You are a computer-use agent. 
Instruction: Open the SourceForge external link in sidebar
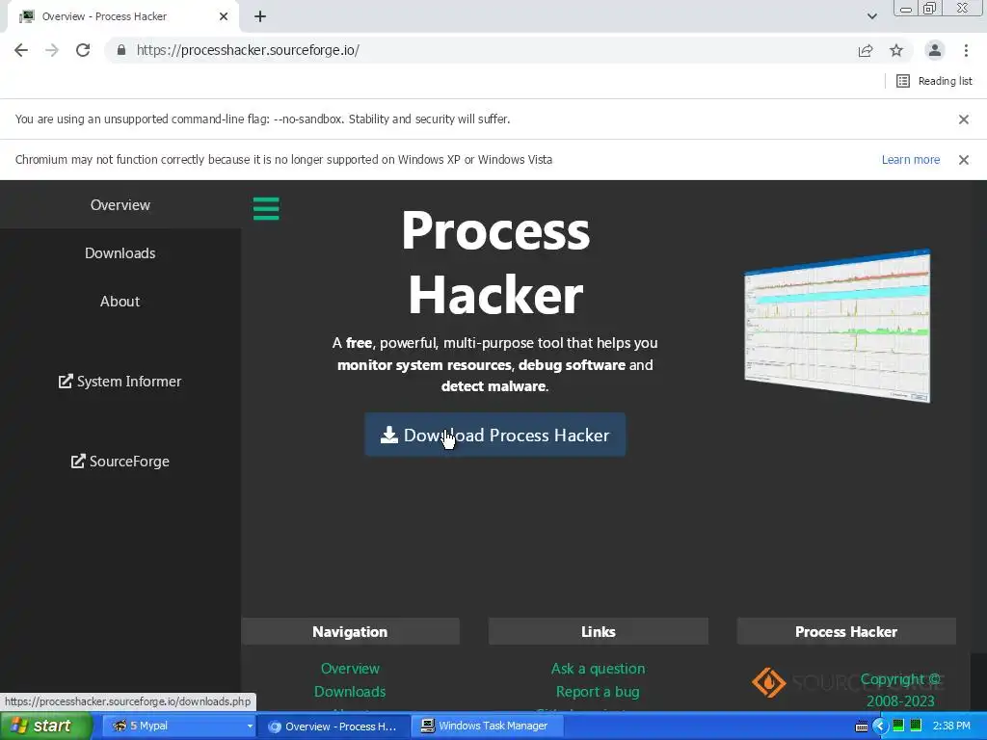(x=120, y=462)
